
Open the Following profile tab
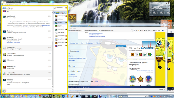pos(98,43)
